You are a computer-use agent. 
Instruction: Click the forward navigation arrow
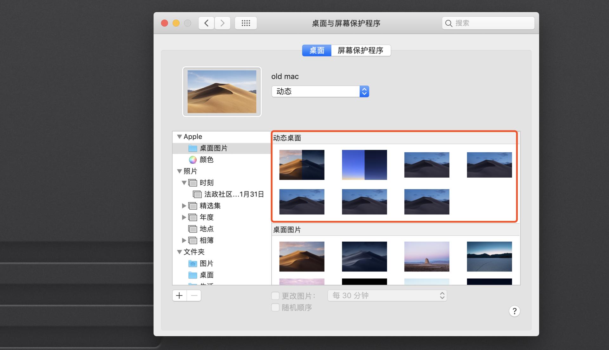click(x=222, y=23)
